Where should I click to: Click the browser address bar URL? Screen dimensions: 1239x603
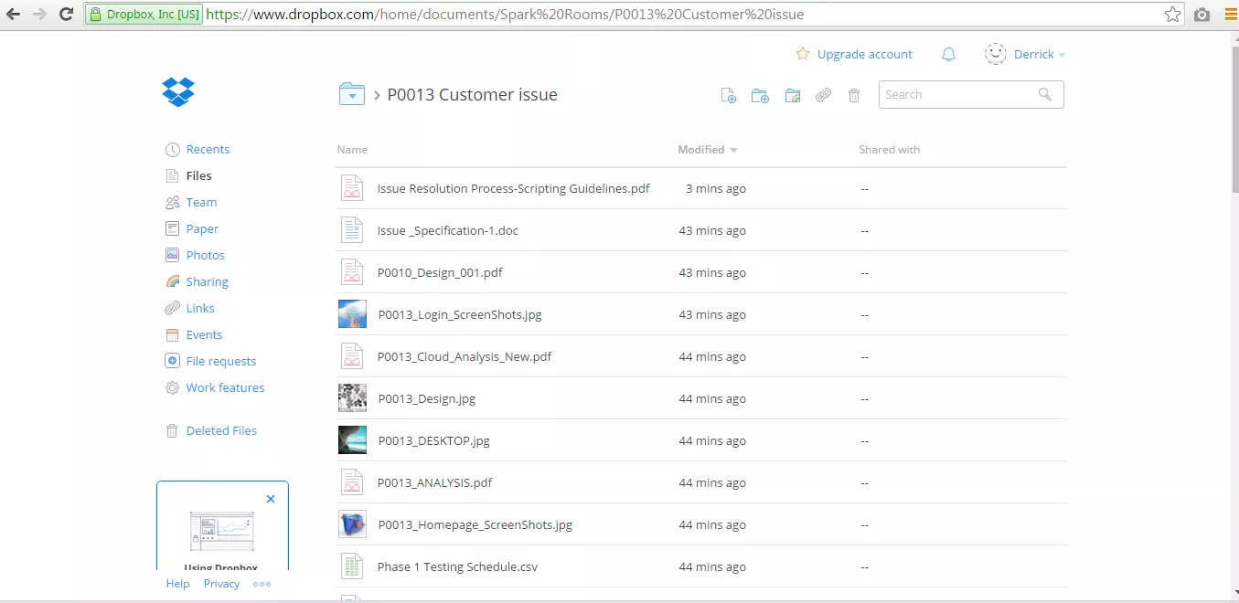[x=504, y=15]
